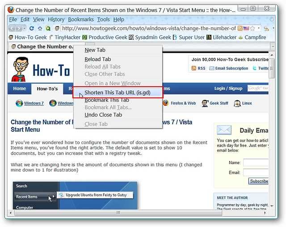Go back with the back arrow button
This screenshot has height=227, width=286.
click(12, 29)
